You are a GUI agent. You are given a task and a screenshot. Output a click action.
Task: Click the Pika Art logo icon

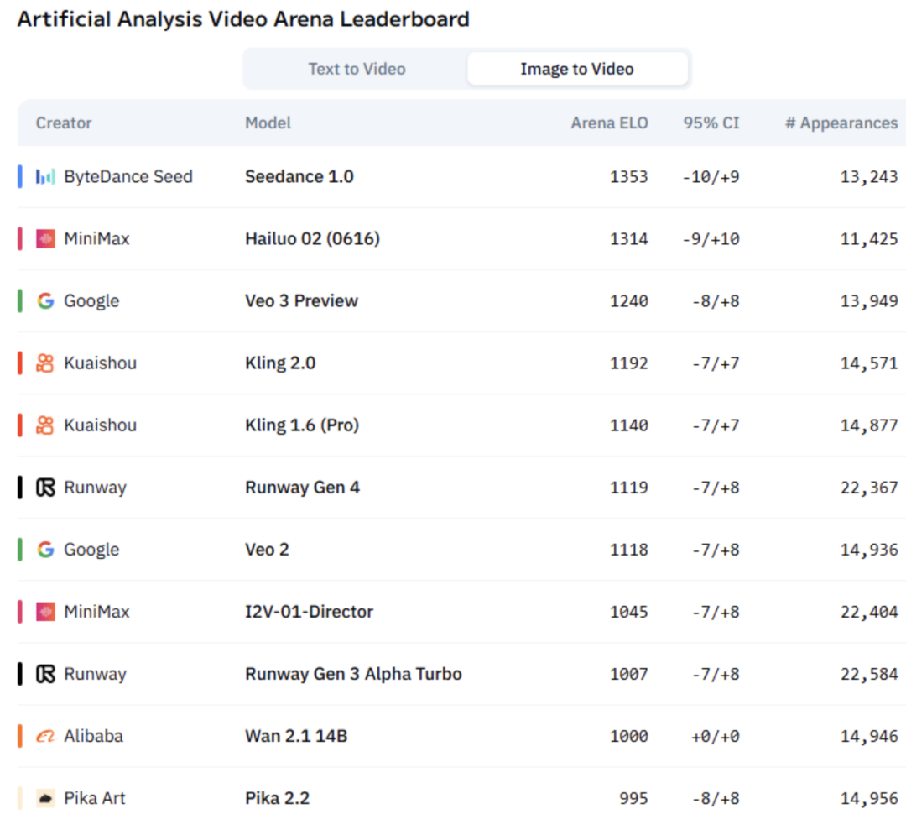(45, 798)
